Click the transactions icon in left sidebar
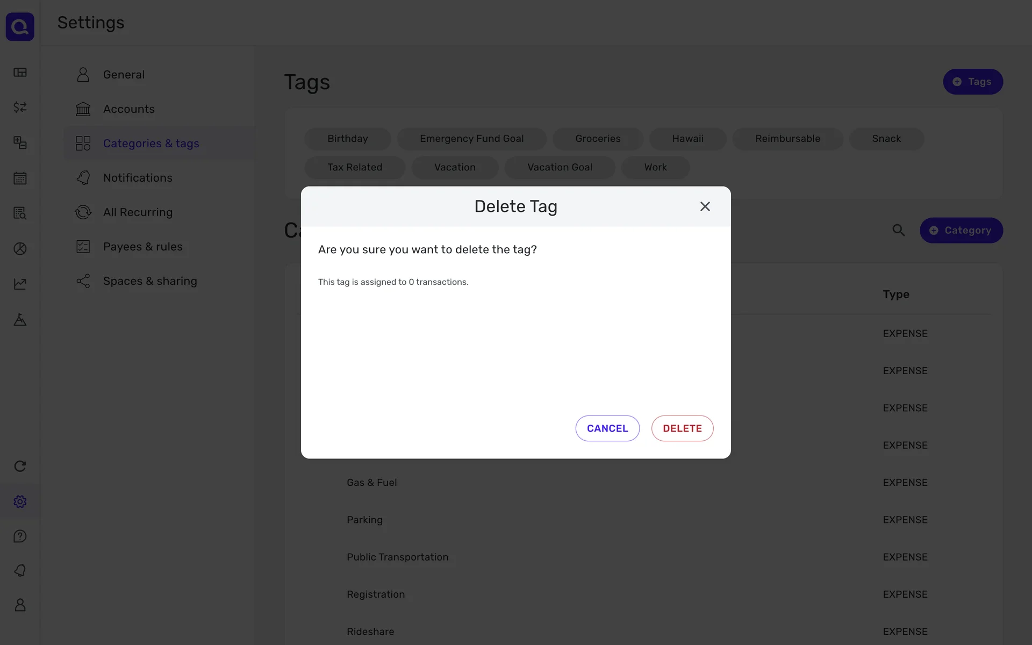 [x=20, y=107]
